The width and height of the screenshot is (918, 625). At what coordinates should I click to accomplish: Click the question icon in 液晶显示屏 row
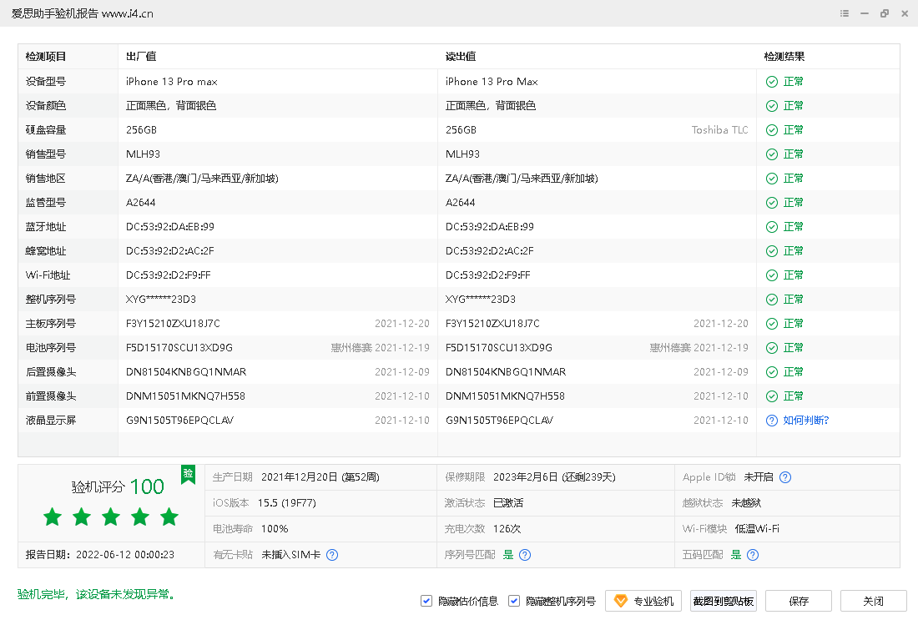click(x=772, y=421)
